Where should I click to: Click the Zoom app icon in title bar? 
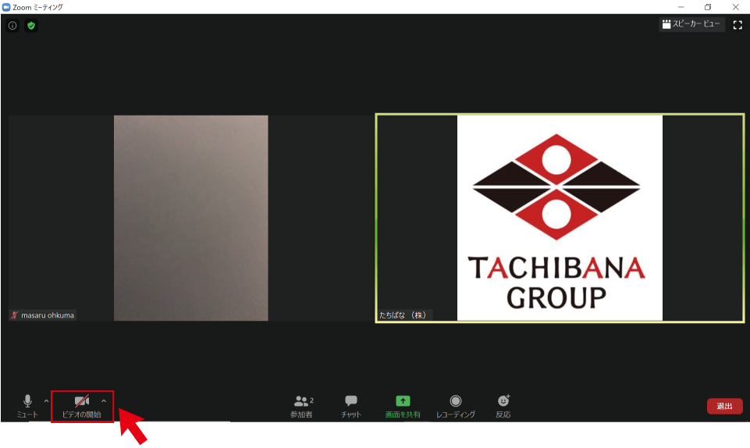point(6,7)
